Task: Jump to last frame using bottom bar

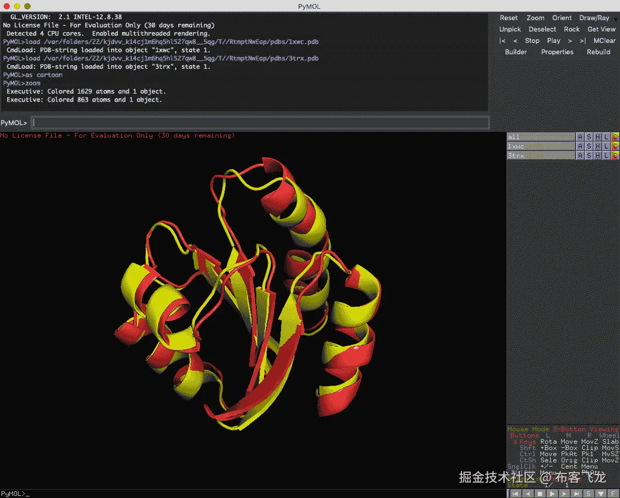Action: point(577,494)
